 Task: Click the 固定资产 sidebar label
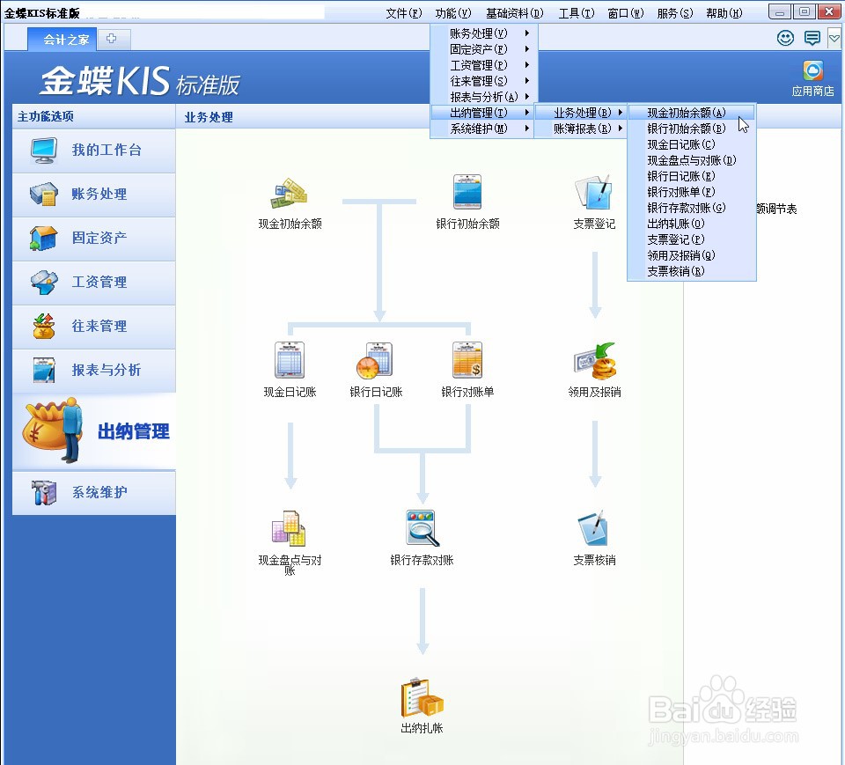pos(99,238)
